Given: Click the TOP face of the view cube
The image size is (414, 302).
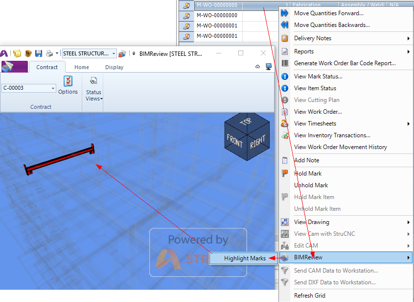Looking at the screenshot, I should click(247, 122).
